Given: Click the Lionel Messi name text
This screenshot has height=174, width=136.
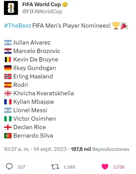Looking at the screenshot, I should tap(30, 110).
